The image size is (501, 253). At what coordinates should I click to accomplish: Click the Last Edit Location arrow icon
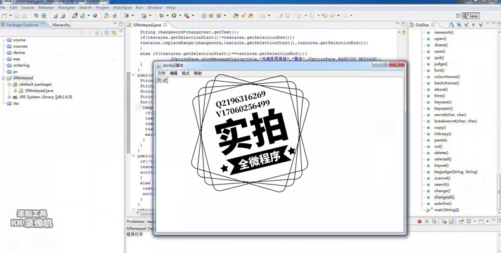pyautogui.click(x=325, y=15)
